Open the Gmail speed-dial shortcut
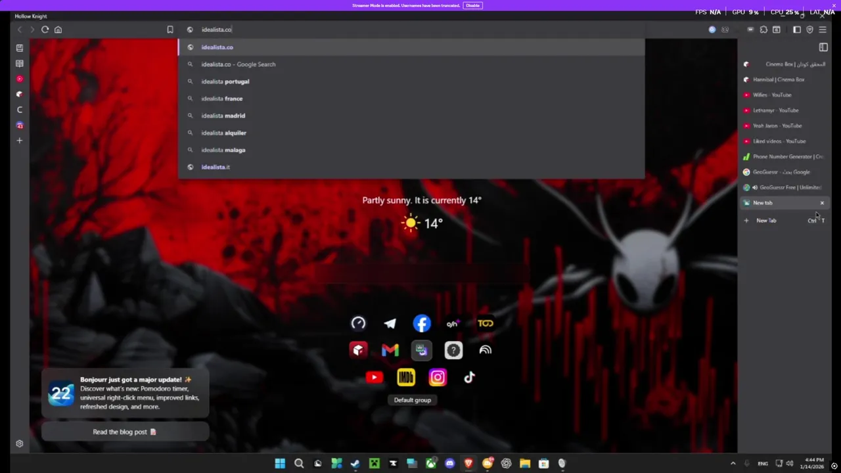The image size is (841, 473). pos(390,350)
